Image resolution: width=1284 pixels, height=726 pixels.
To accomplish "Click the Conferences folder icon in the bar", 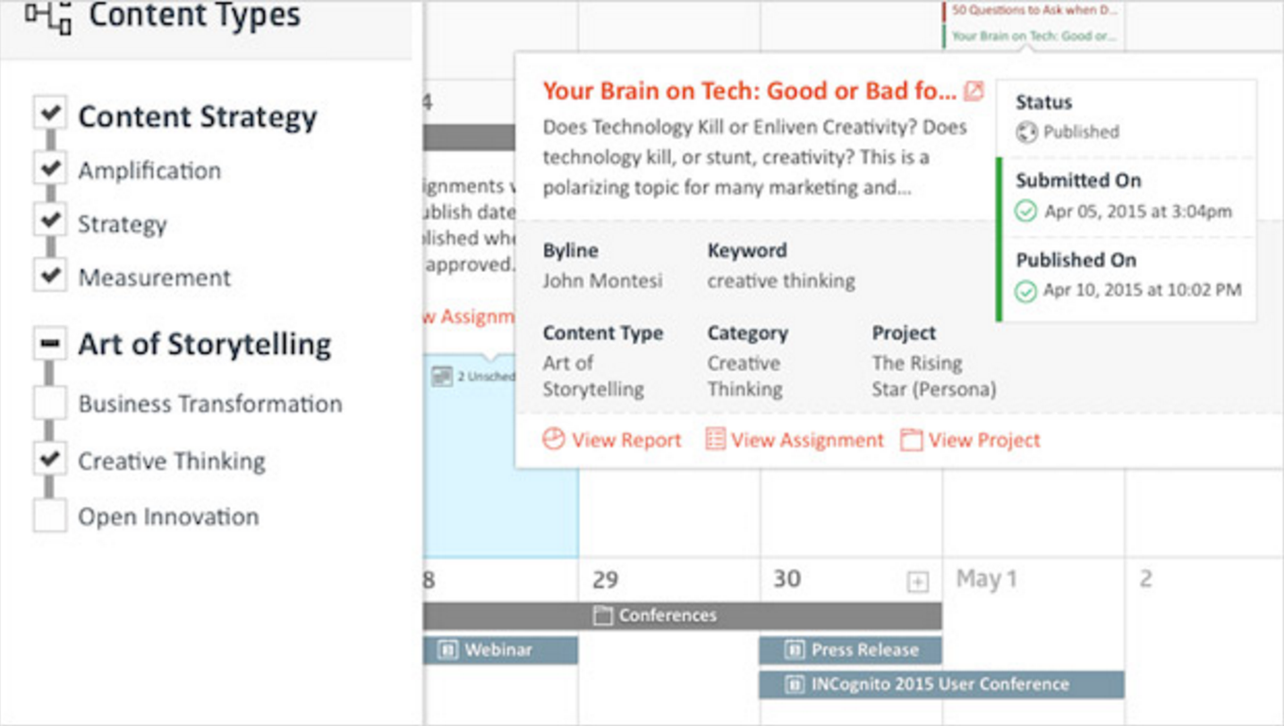I will point(603,616).
